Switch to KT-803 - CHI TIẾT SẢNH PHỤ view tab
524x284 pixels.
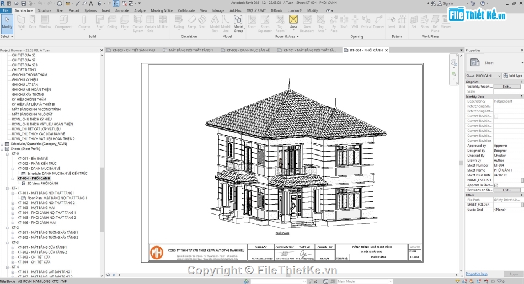133,50
